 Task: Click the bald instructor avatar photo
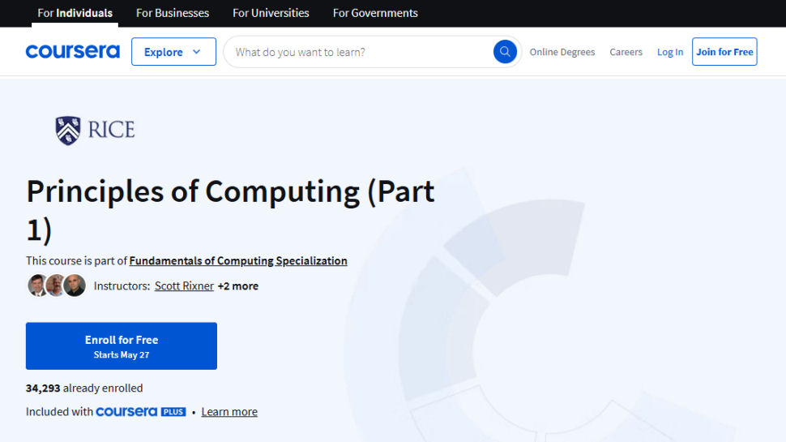[x=75, y=285]
